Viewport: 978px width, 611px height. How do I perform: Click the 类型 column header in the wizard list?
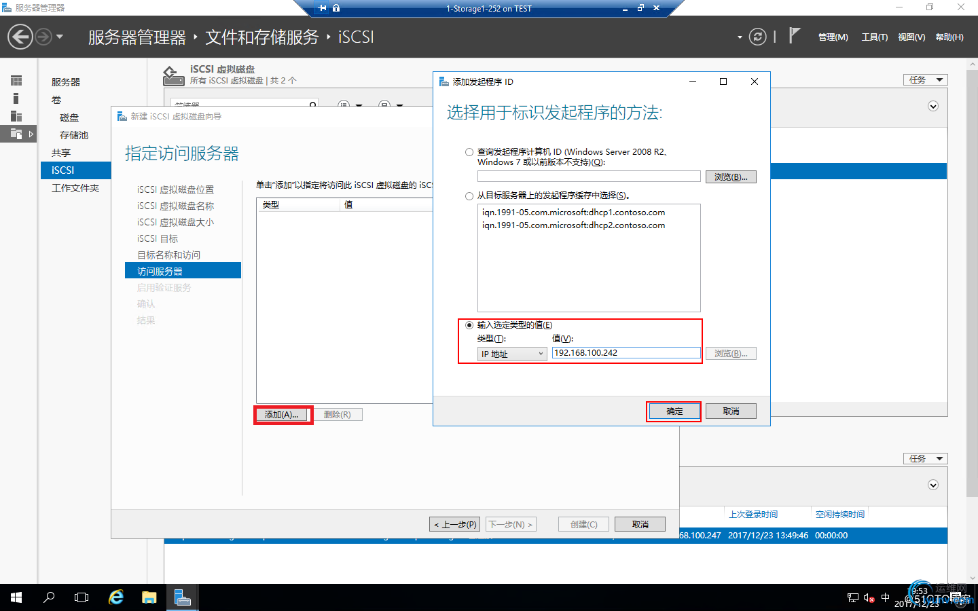(x=298, y=204)
